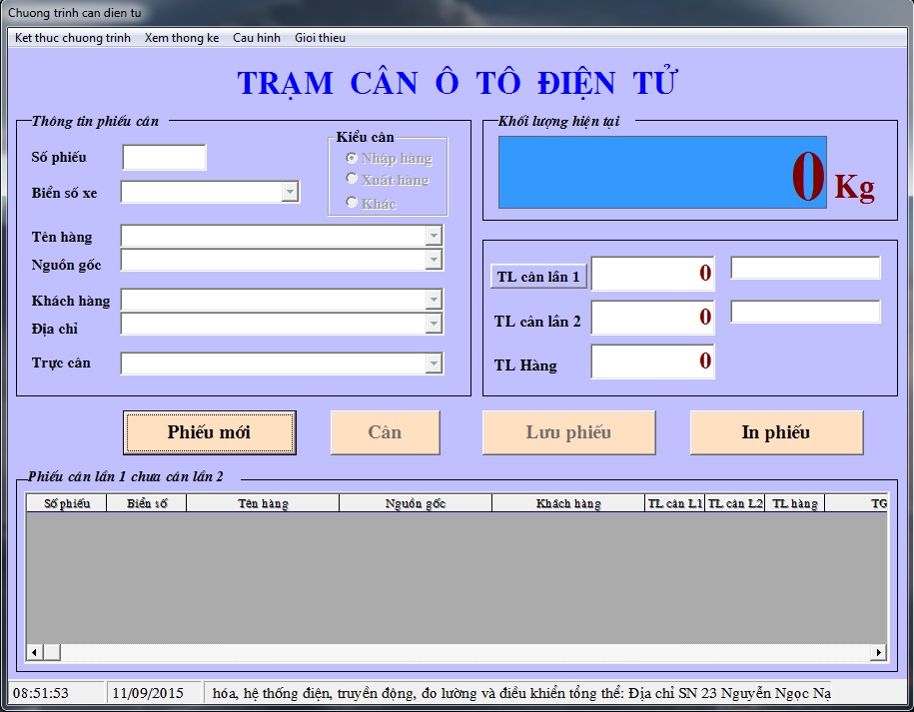Expand the Địa chỉ dropdown
914x712 pixels.
click(x=434, y=324)
